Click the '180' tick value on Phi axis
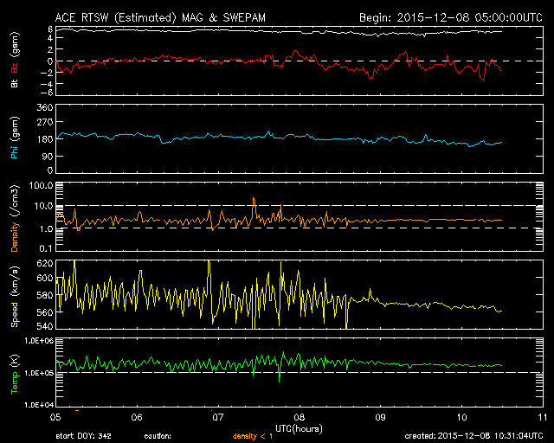 (45, 139)
